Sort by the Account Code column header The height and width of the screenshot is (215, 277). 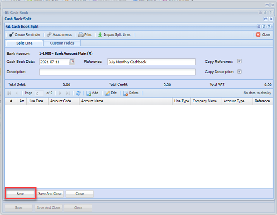(61, 101)
